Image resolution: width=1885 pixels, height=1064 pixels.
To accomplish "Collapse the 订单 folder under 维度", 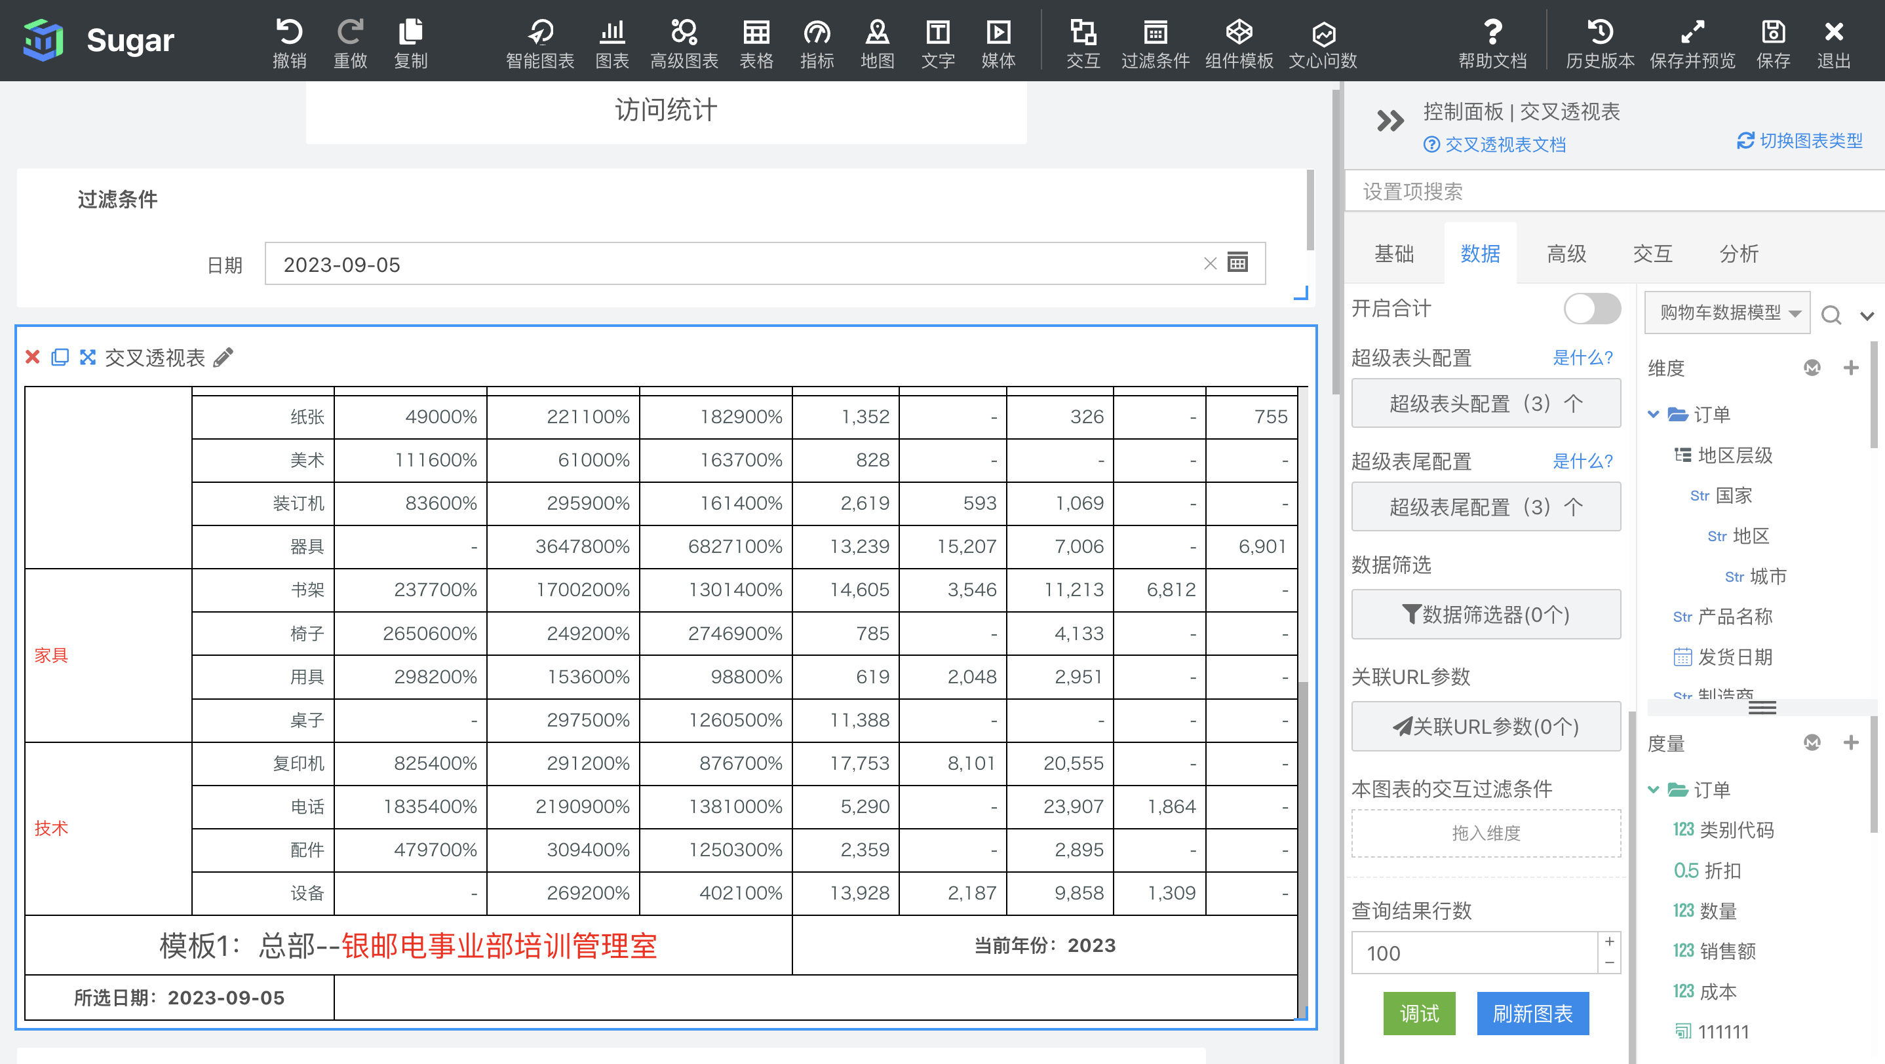I will pyautogui.click(x=1652, y=414).
